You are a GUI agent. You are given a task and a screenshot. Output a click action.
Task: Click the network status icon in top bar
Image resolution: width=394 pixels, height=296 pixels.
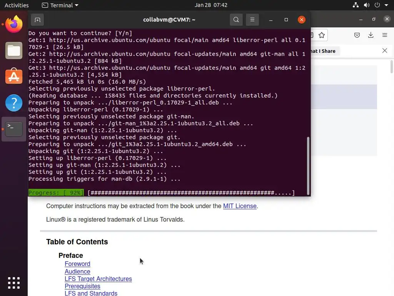point(356,5)
